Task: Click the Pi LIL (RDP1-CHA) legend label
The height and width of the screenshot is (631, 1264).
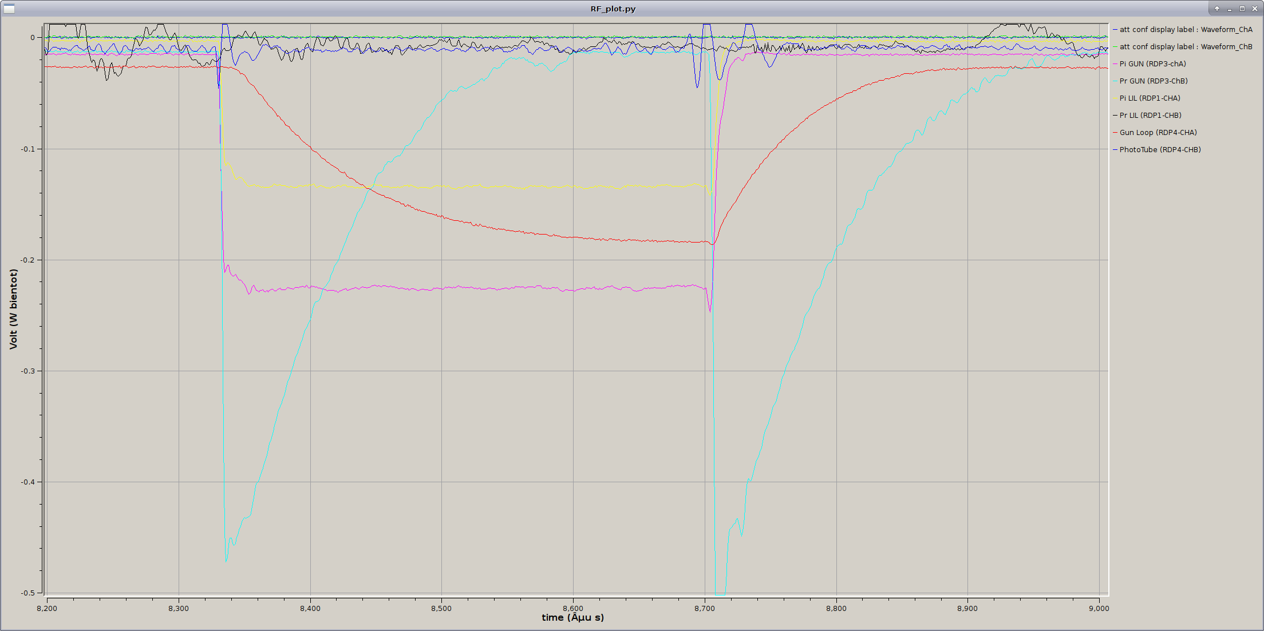Action: click(x=1150, y=98)
